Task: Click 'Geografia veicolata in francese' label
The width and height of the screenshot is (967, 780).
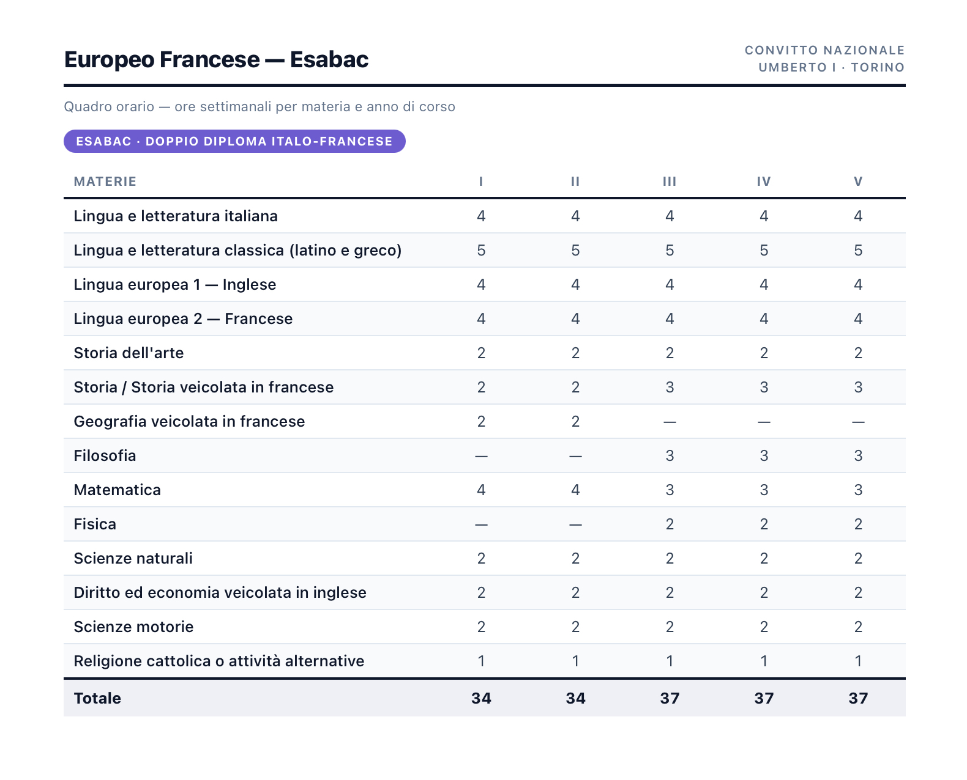Action: tap(189, 421)
